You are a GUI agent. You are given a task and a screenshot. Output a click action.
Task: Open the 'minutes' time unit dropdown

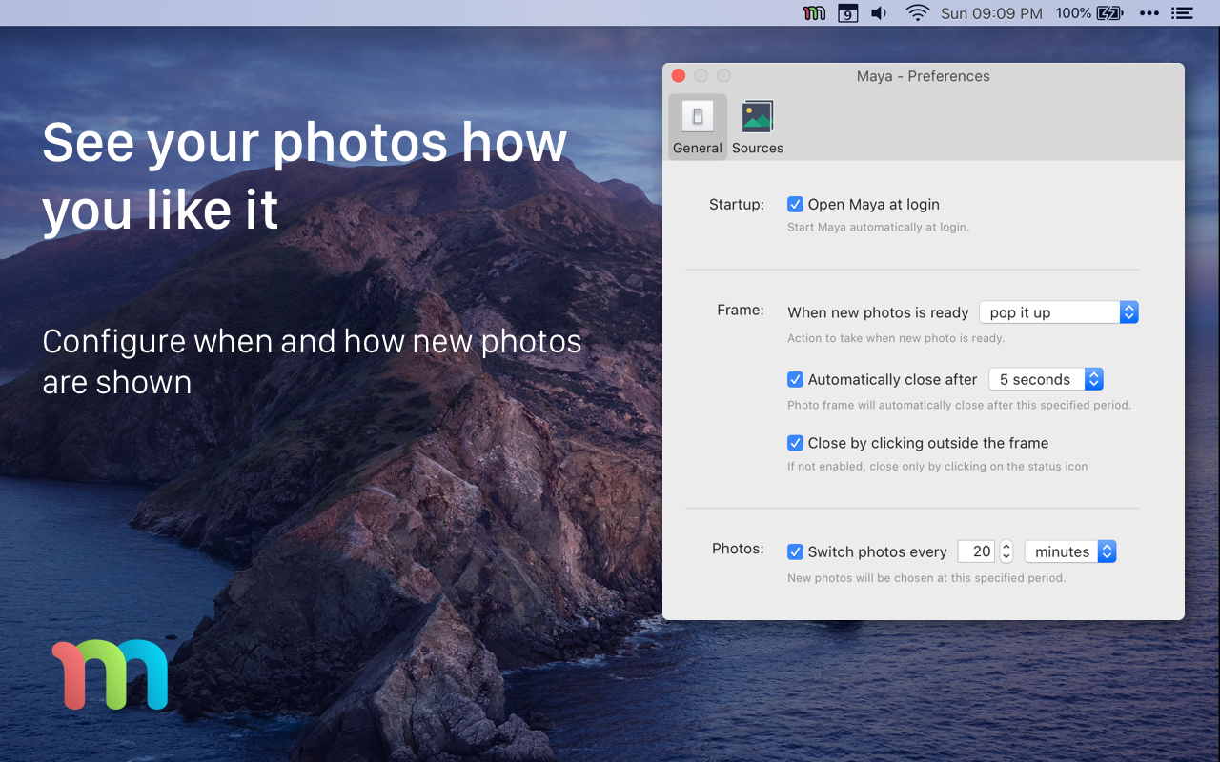tap(1069, 551)
